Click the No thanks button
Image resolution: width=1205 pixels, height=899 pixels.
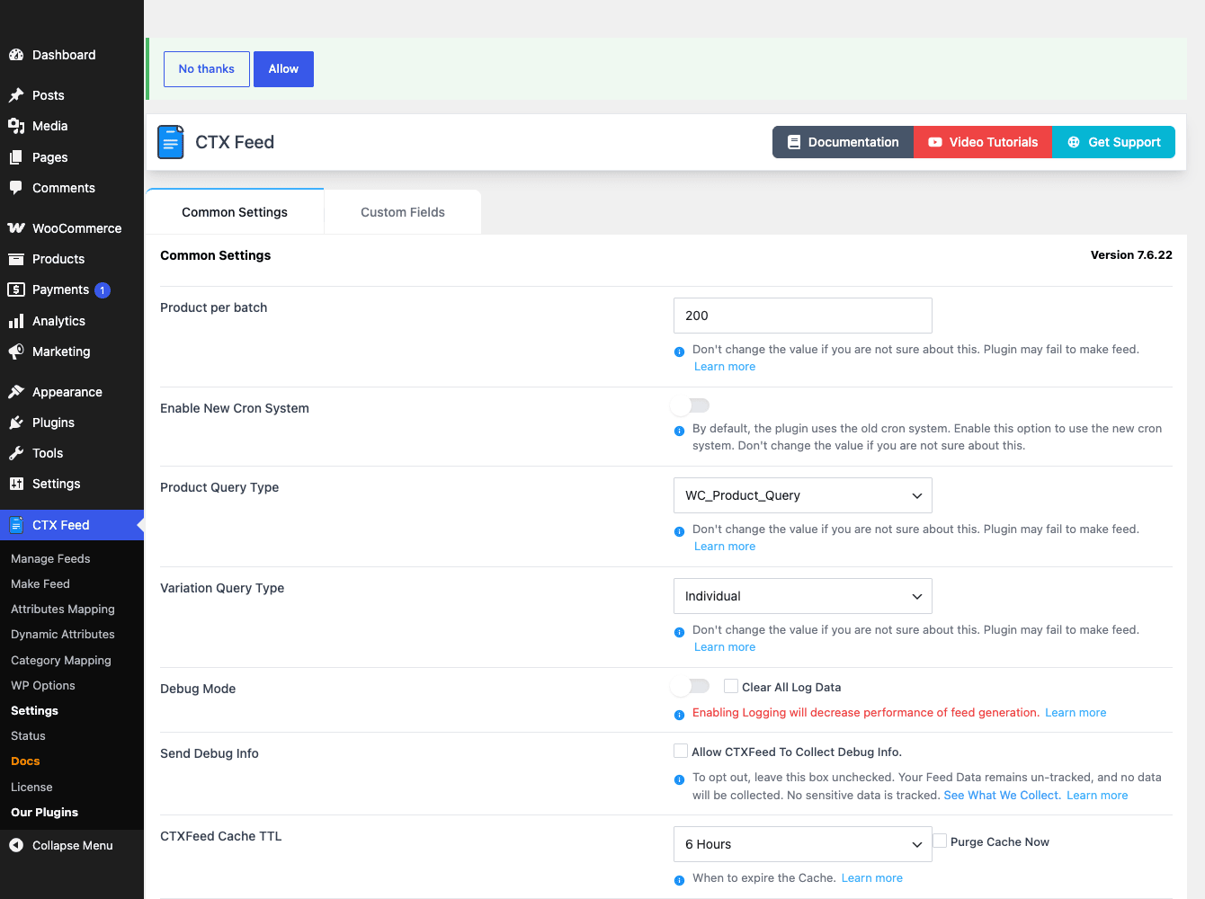[207, 69]
